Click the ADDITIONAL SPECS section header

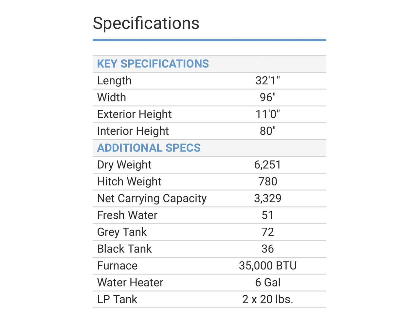(x=149, y=148)
